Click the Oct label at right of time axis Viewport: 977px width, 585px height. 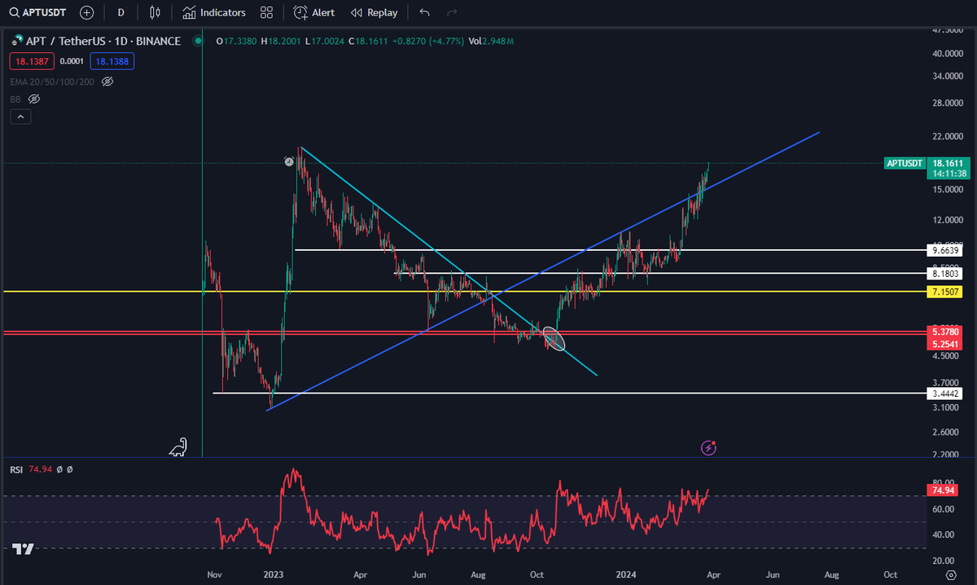(x=892, y=574)
